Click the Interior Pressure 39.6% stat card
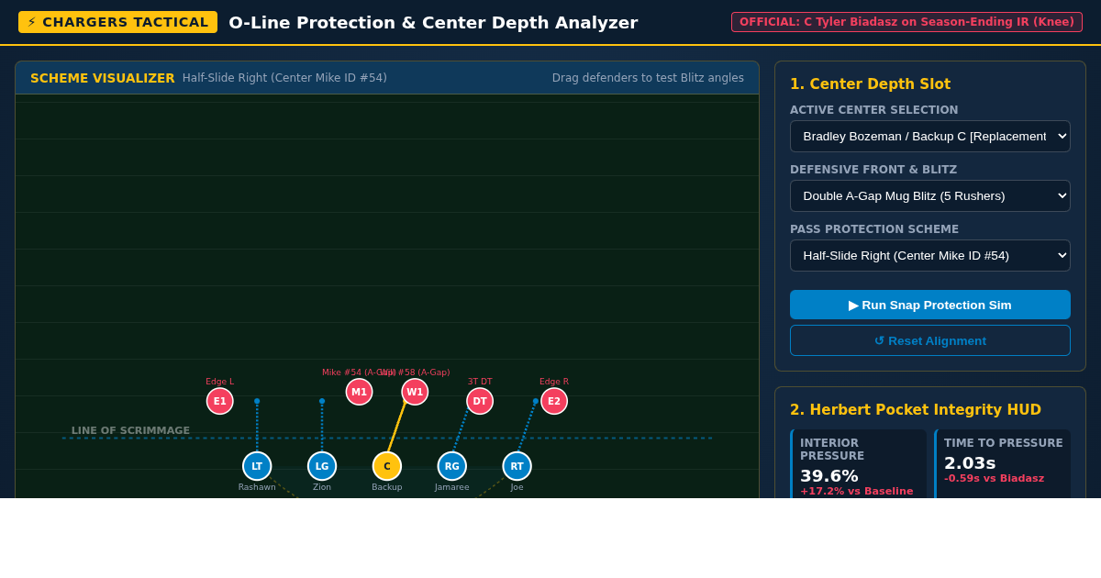The image size is (1101, 578). coord(858,465)
